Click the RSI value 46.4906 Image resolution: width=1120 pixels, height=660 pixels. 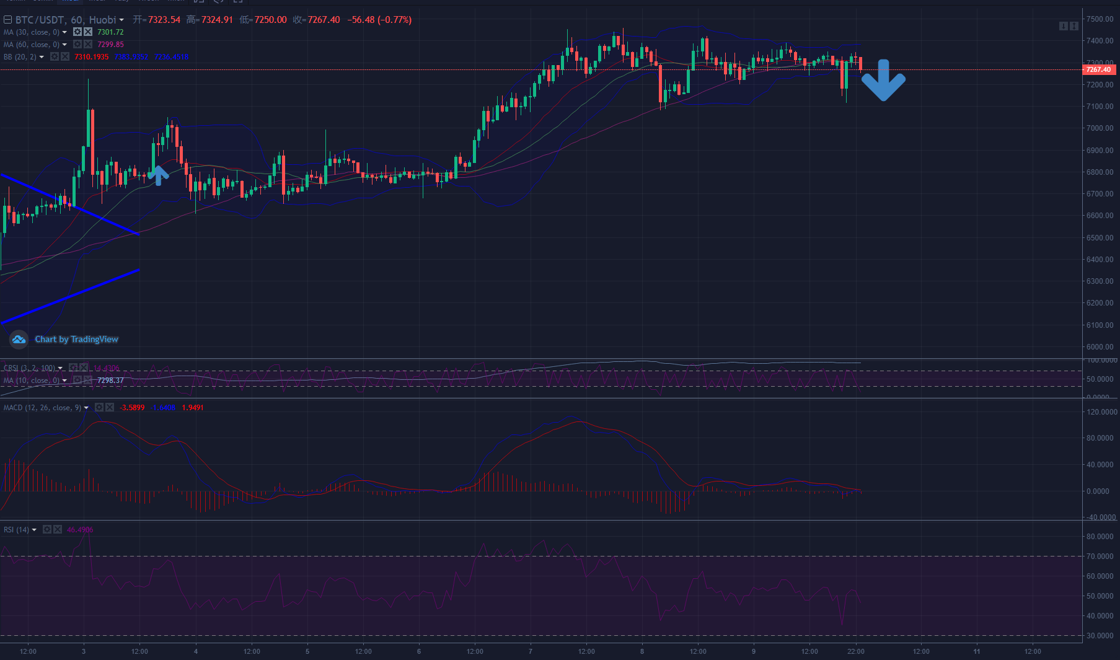tap(80, 530)
